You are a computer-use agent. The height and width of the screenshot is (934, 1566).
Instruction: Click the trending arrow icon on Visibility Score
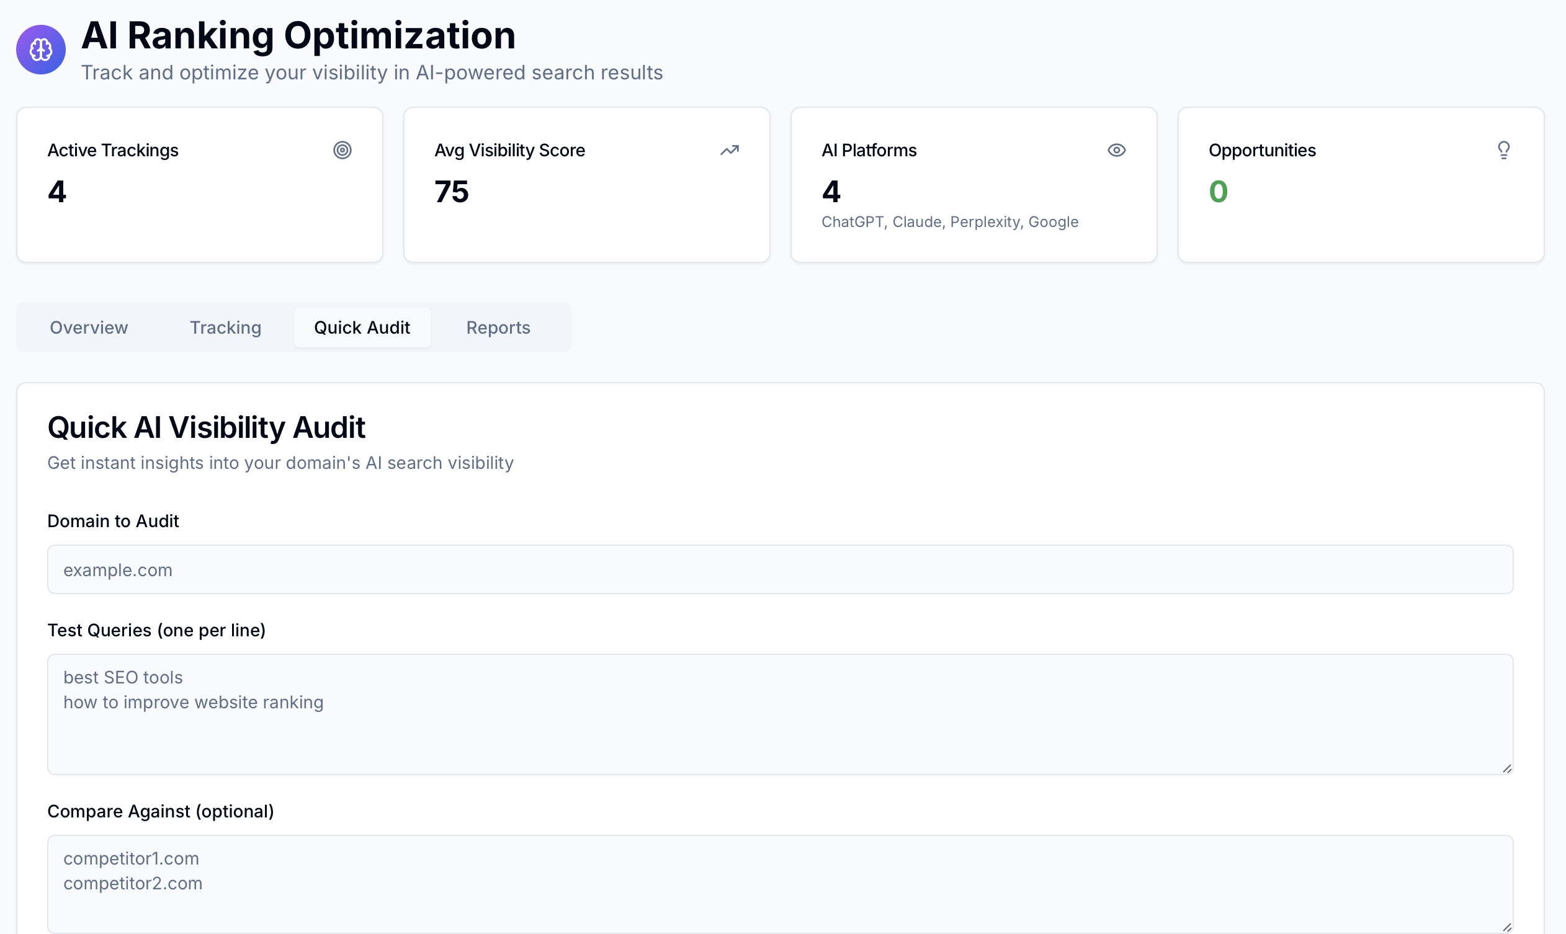(x=729, y=151)
